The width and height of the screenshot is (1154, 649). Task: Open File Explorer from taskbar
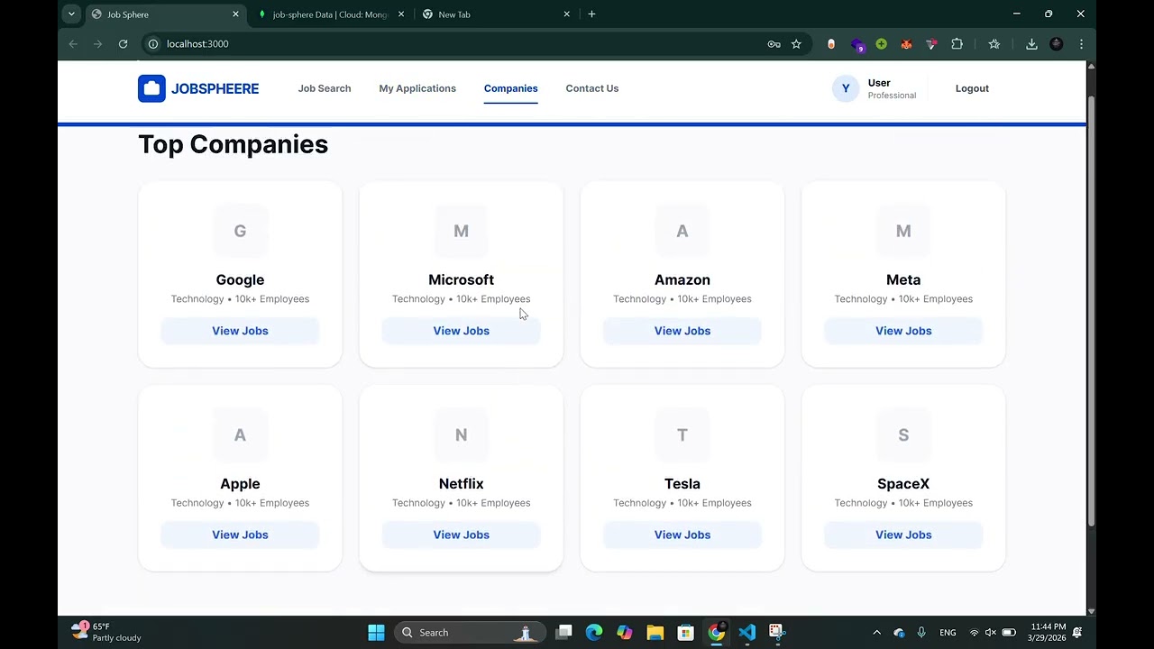(655, 632)
